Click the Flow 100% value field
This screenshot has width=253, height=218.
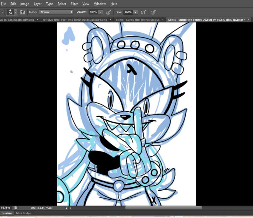coord(128,12)
